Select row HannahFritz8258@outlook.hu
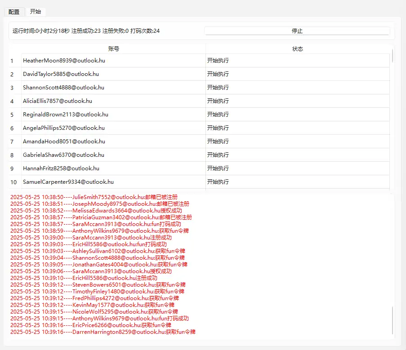The height and width of the screenshot is (350, 406). click(x=199, y=168)
